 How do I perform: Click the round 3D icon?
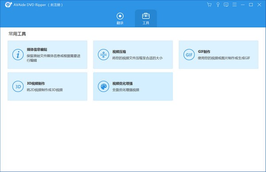point(18,86)
